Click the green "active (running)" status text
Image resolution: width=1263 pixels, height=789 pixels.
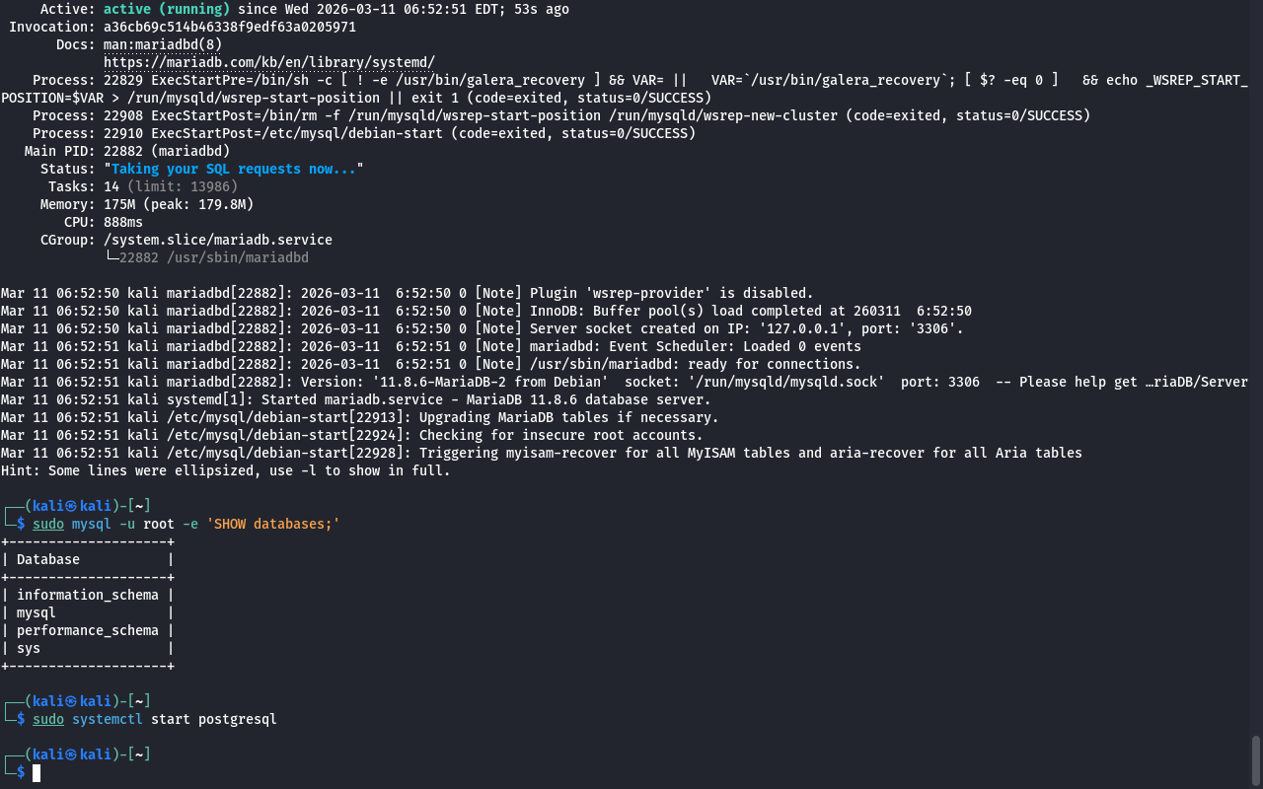click(166, 9)
